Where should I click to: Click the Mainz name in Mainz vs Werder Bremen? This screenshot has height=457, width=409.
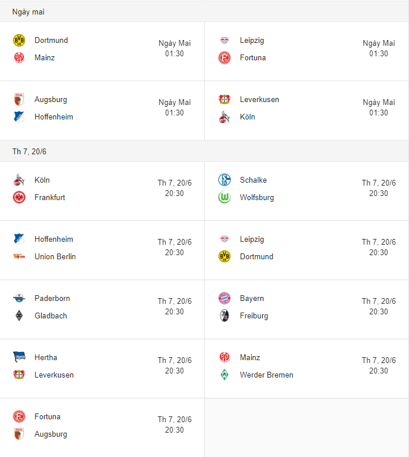click(x=250, y=358)
